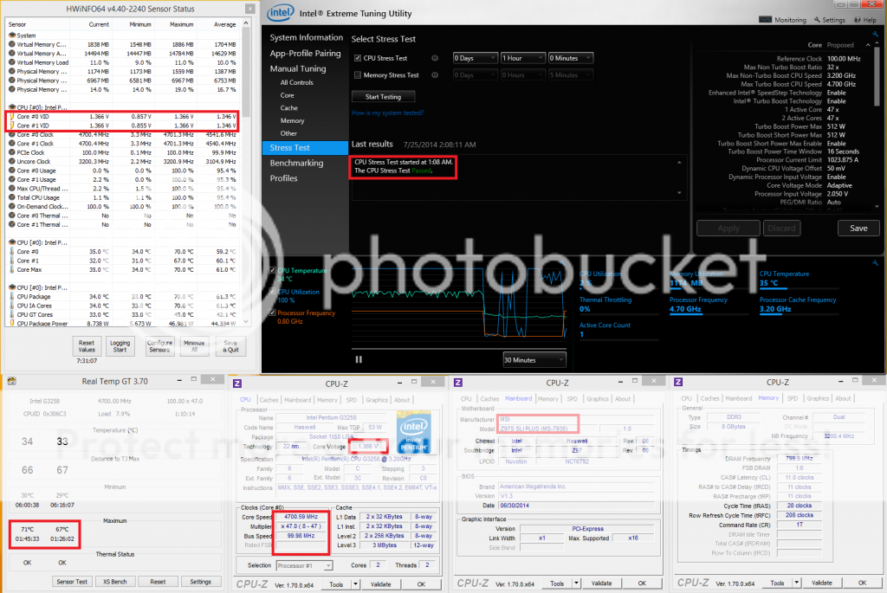Toggle Processor Frequency graph checkbox
This screenshot has height=593, width=887.
coord(275,313)
